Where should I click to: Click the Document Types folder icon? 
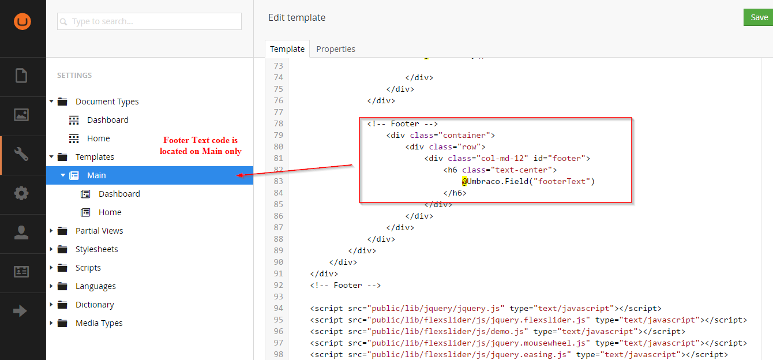pyautogui.click(x=62, y=102)
